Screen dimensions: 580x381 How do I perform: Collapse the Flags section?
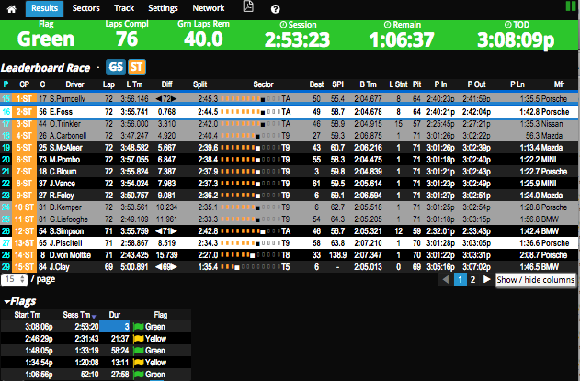coord(7,301)
